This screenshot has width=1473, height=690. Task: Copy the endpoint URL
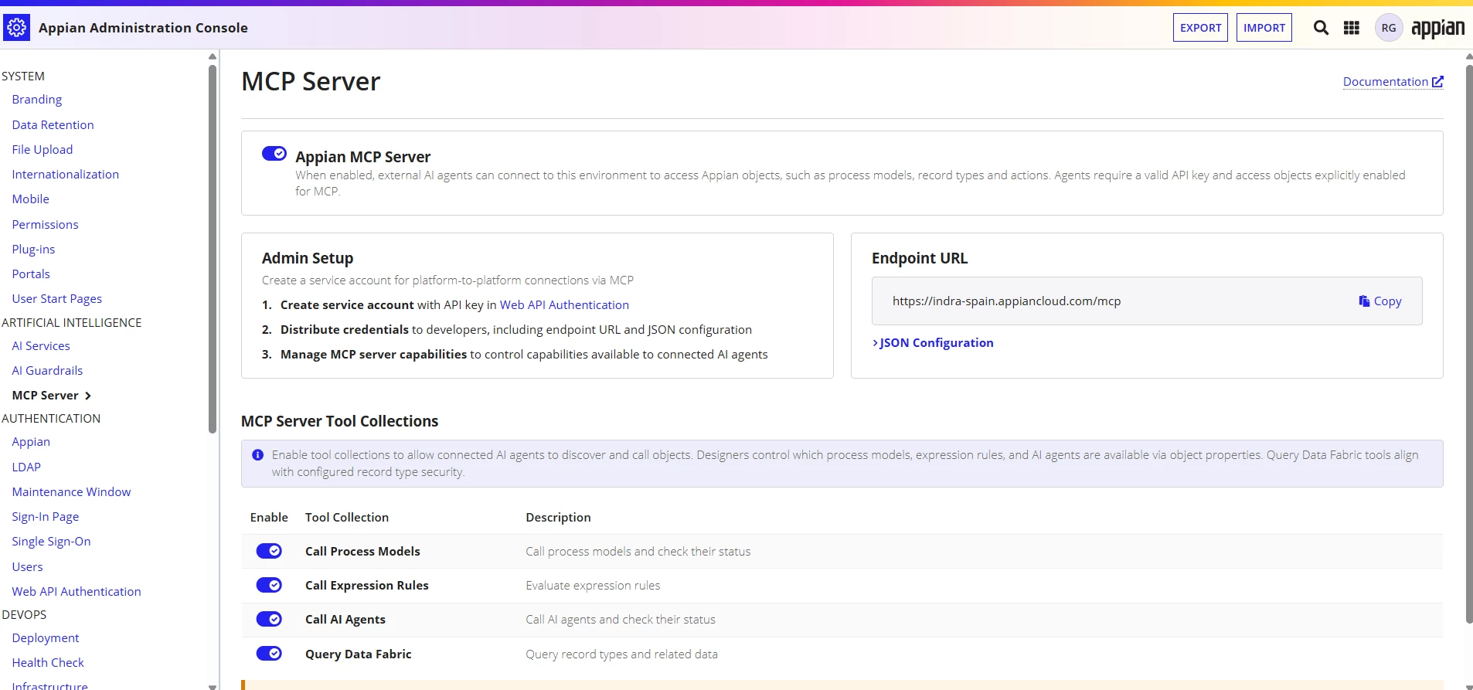1380,301
